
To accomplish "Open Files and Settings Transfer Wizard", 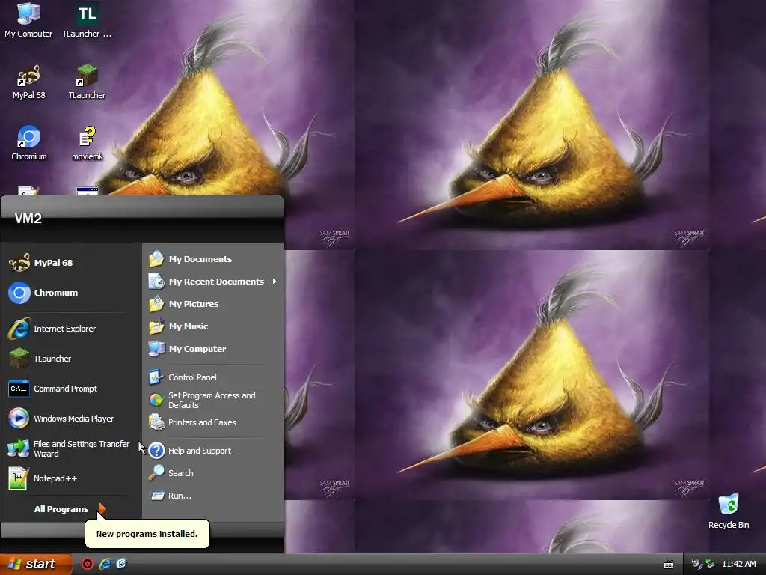I will point(71,448).
